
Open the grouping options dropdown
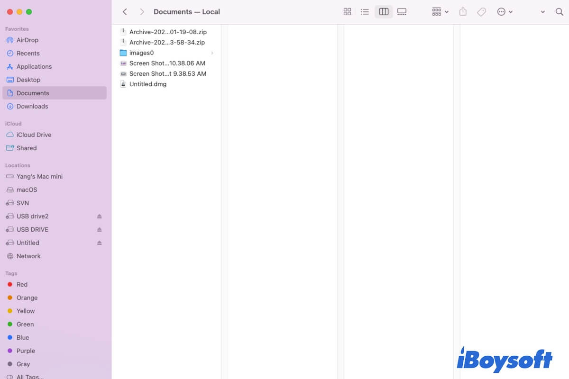(439, 11)
